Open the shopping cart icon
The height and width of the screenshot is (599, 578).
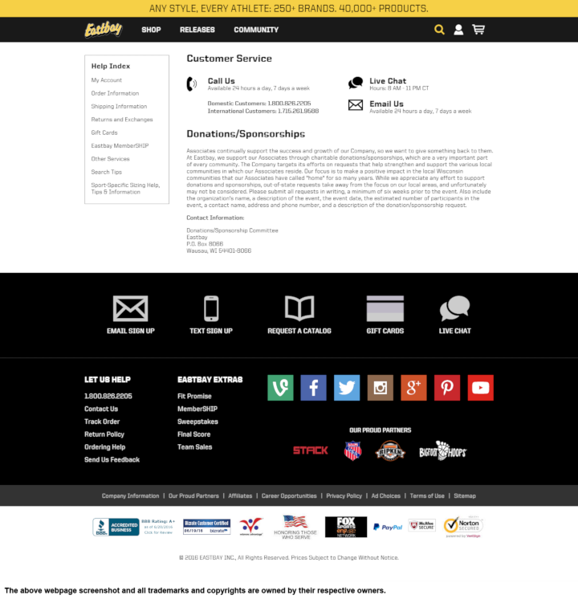pyautogui.click(x=478, y=30)
